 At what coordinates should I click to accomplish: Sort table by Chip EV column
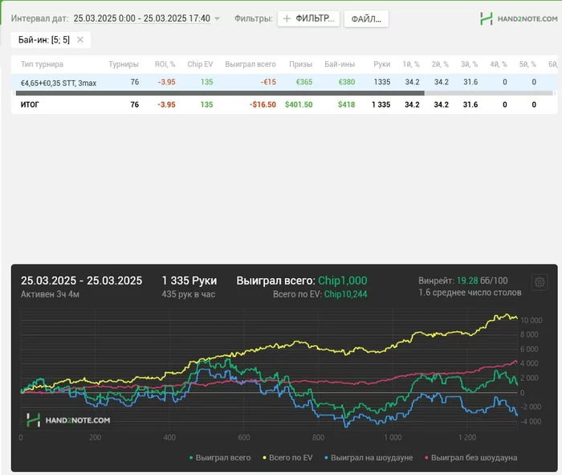(200, 63)
